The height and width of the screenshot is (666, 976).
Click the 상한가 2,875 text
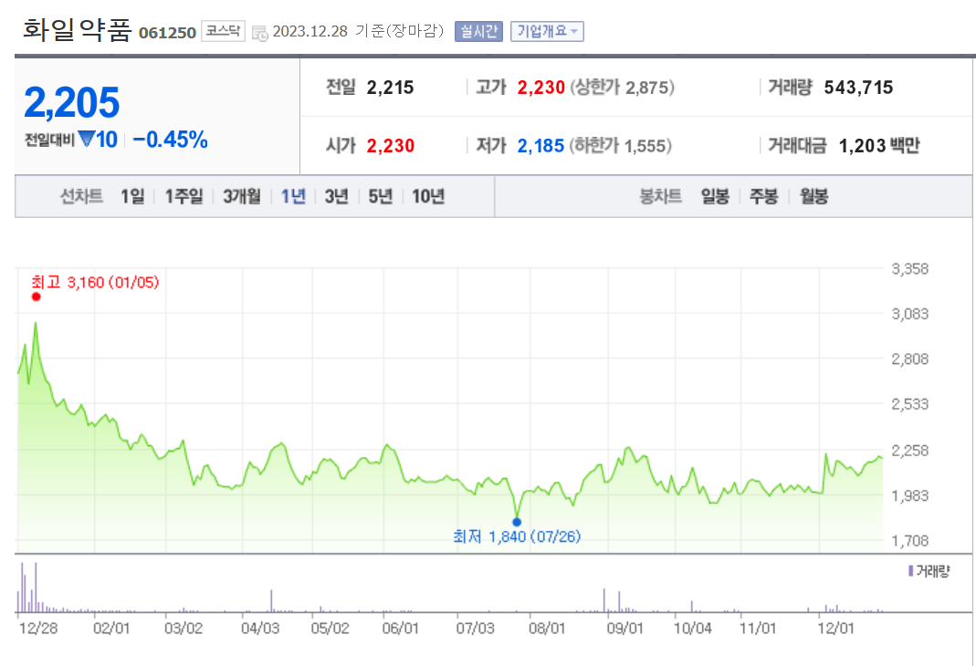tap(622, 88)
